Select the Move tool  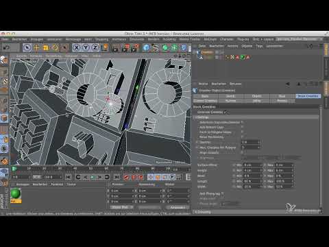[36, 47]
